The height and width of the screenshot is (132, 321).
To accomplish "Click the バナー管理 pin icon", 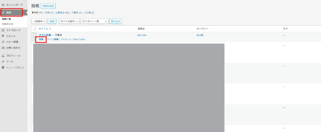I will click(x=3, y=42).
